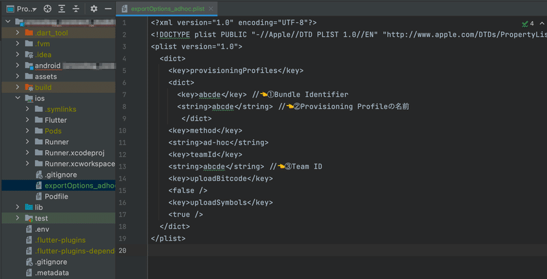Viewport: 547px width, 279px height.
Task: Open the .env file
Action: pyautogui.click(x=42, y=229)
